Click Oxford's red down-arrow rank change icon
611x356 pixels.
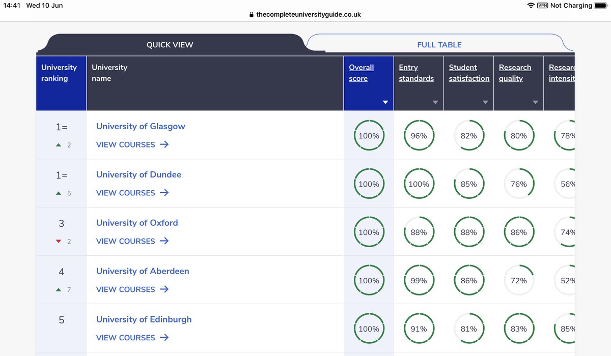(x=59, y=242)
